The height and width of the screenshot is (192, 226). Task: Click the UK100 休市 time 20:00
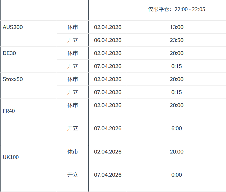click(x=177, y=152)
